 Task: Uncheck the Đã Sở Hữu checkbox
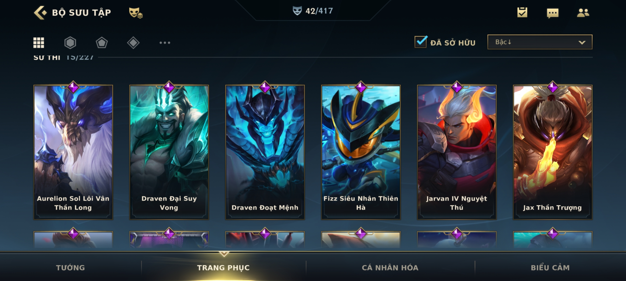click(421, 42)
